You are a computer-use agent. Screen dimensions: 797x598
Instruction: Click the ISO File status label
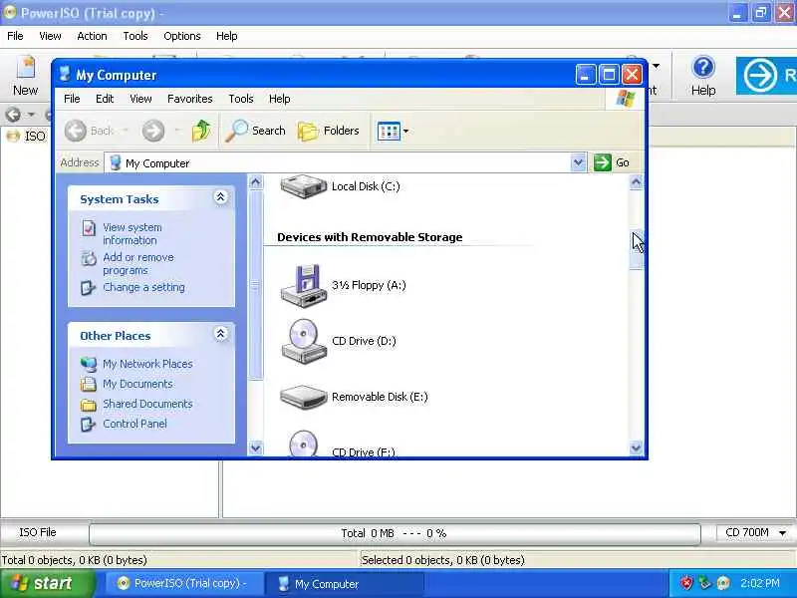(x=38, y=532)
